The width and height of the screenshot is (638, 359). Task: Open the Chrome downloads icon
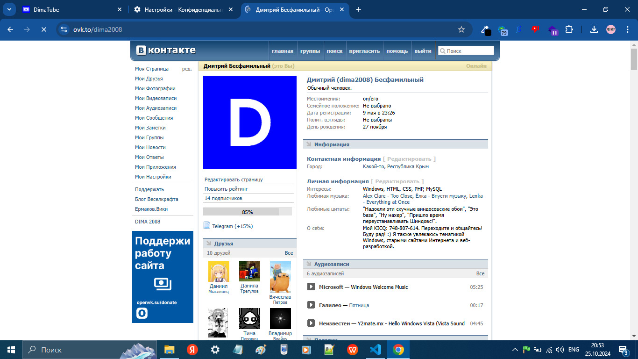pyautogui.click(x=594, y=29)
